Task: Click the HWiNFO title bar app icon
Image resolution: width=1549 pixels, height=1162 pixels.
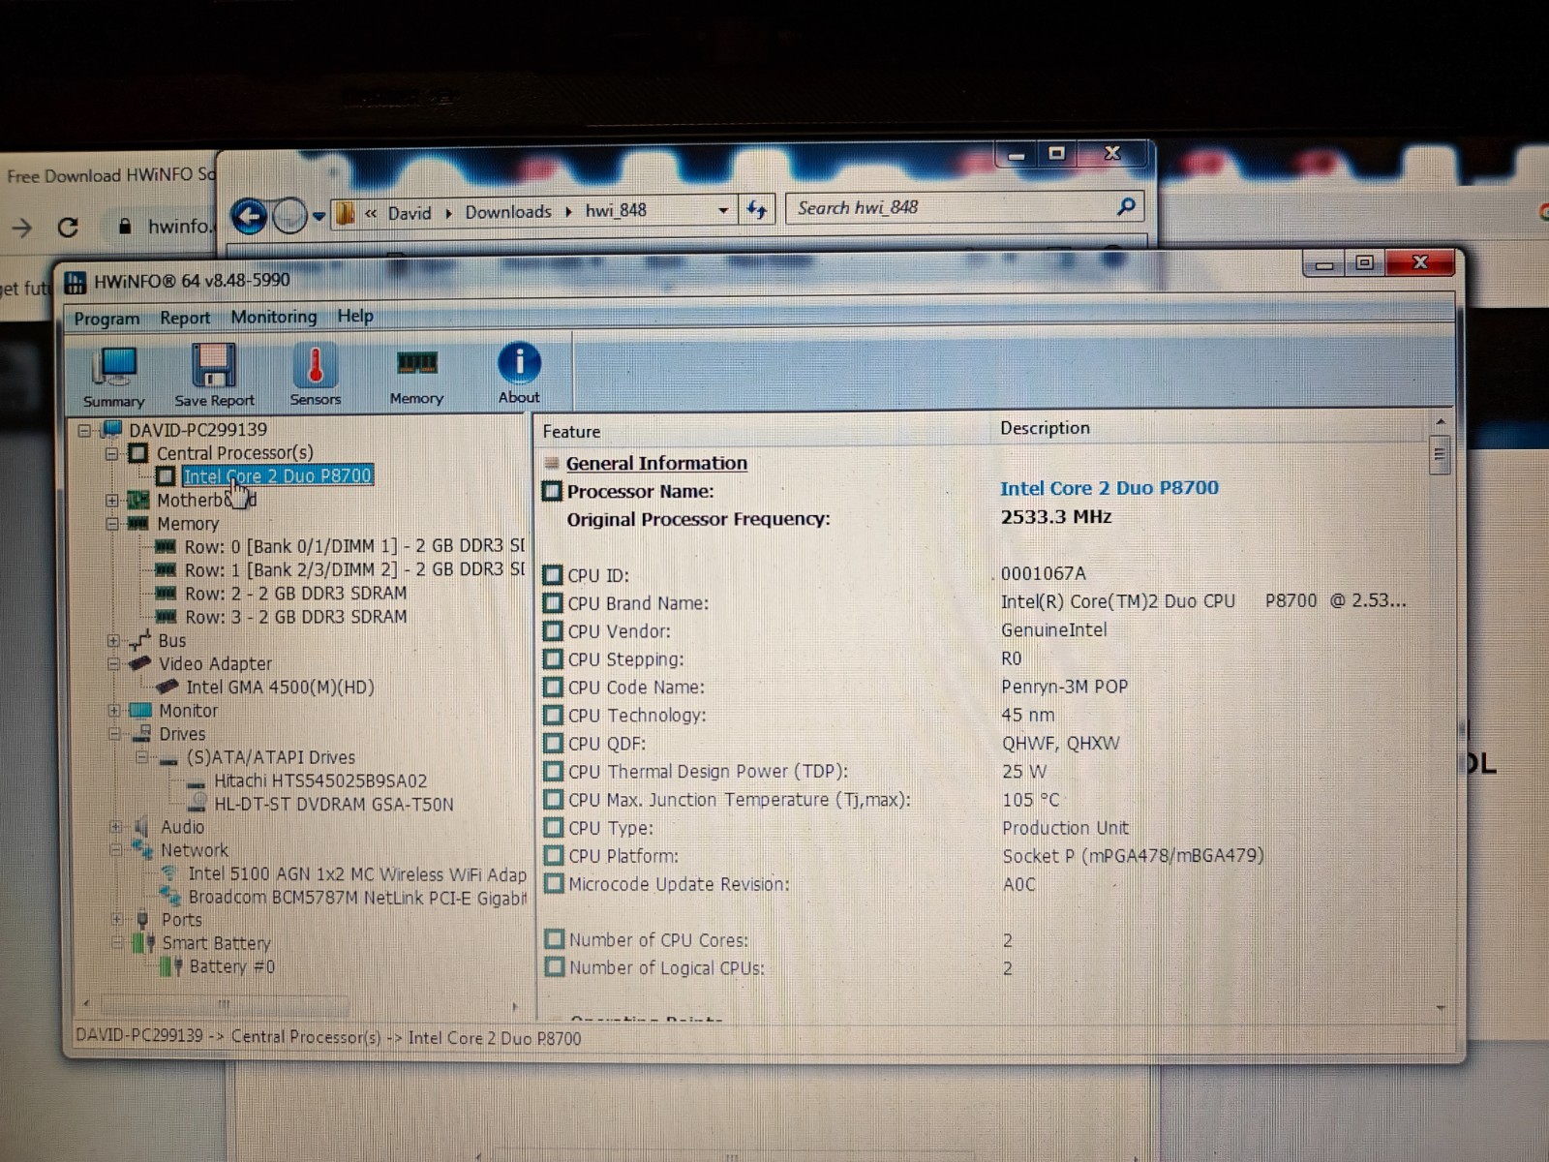Action: (x=76, y=282)
